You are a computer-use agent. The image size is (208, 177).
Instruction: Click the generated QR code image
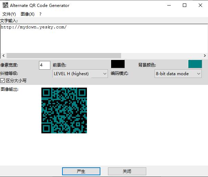click(x=64, y=110)
